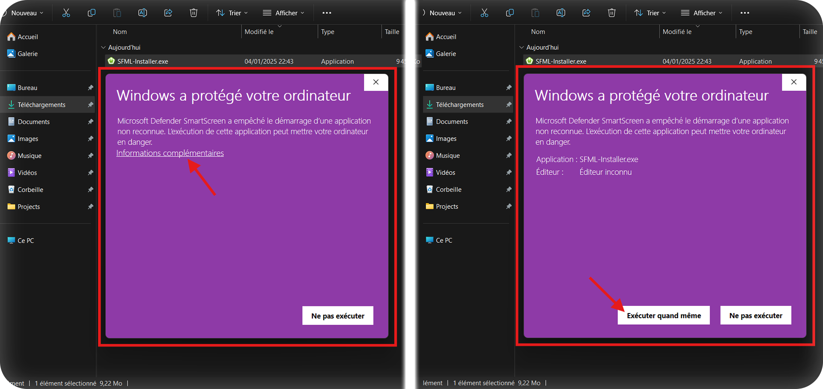Unpin Images via pin icon, right sidebar

coord(509,139)
